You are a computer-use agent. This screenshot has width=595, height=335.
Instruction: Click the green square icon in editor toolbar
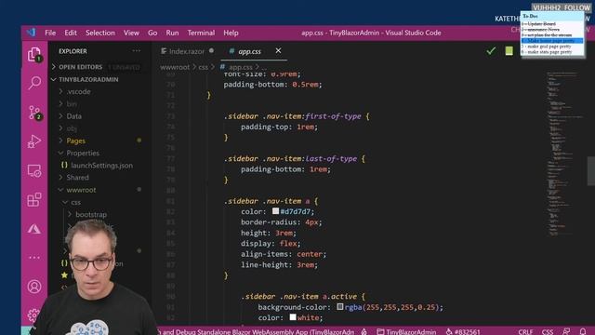[x=509, y=51]
